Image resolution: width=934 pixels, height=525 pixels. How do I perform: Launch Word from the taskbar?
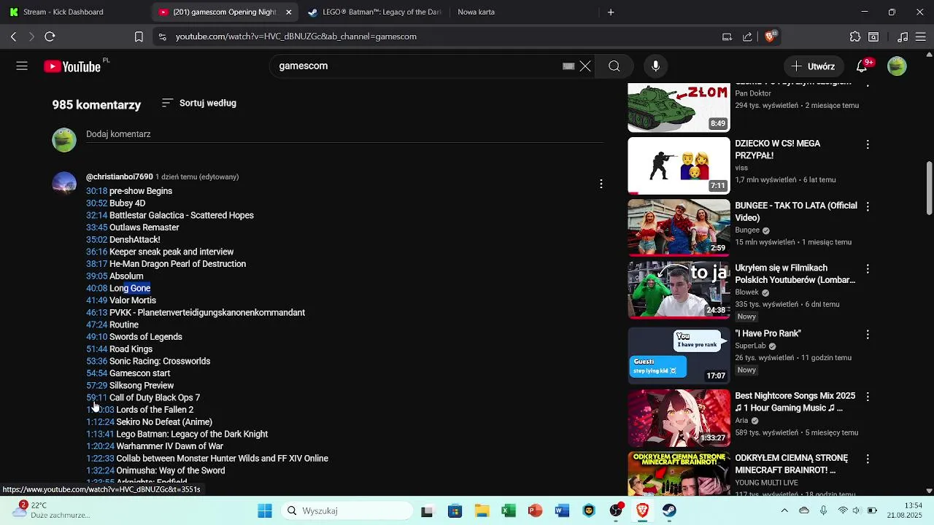[562, 510]
